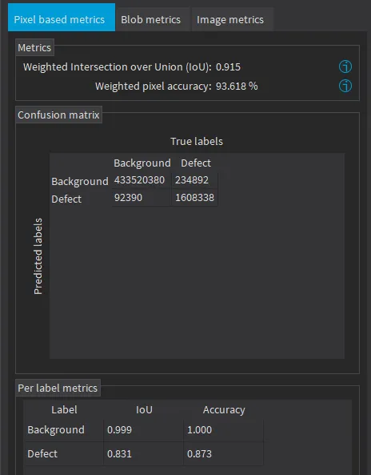This screenshot has width=371, height=475.
Task: Click Background column header in confusion matrix
Action: tap(142, 163)
